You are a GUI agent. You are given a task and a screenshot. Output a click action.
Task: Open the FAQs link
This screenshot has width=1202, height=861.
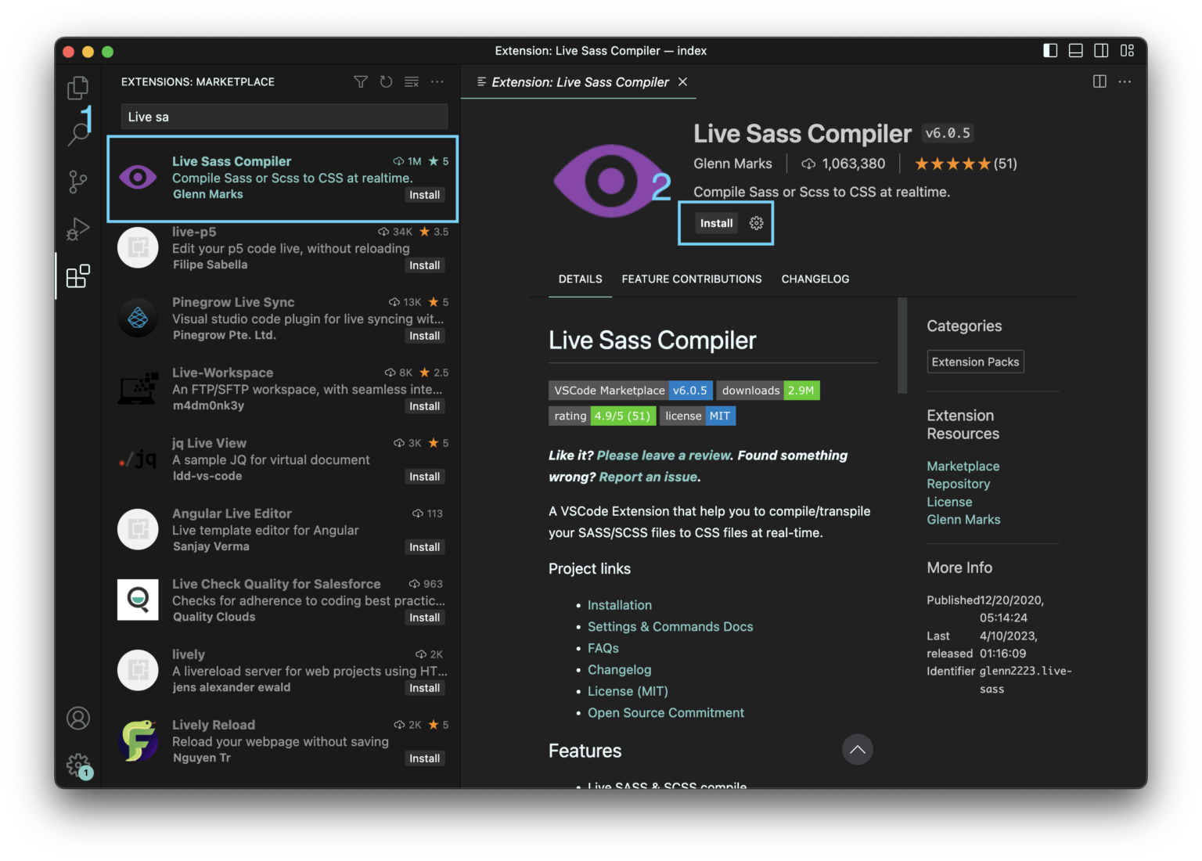pos(603,648)
